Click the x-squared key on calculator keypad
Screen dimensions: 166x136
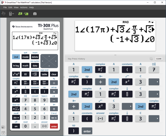pyautogui.click(x=16, y=100)
